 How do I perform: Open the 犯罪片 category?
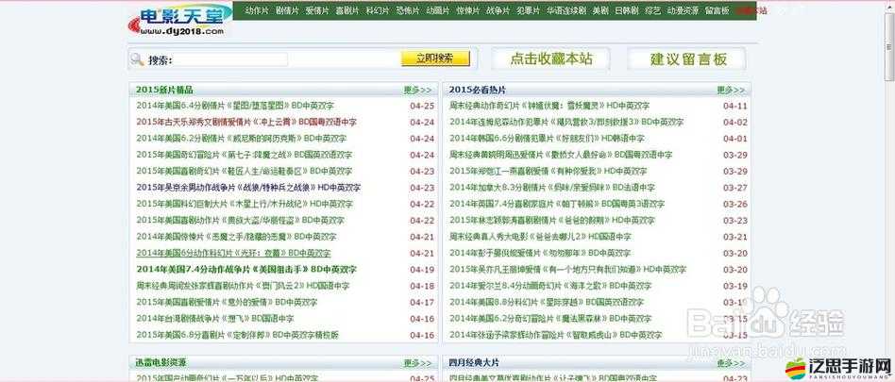pyautogui.click(x=528, y=10)
